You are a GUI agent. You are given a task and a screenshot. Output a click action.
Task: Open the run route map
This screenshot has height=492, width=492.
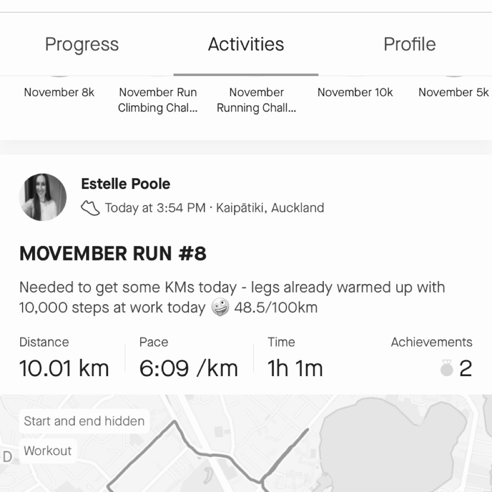(x=246, y=443)
